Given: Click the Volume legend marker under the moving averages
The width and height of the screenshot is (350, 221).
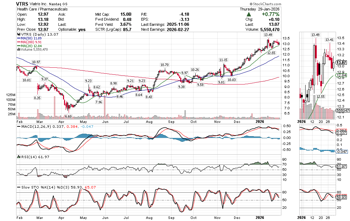Looking at the screenshot, I should [18, 50].
